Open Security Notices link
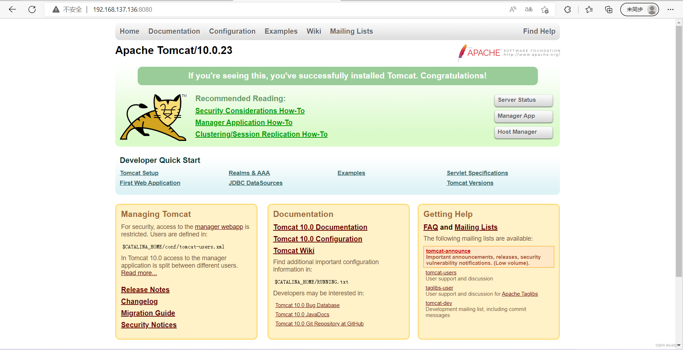 click(149, 325)
